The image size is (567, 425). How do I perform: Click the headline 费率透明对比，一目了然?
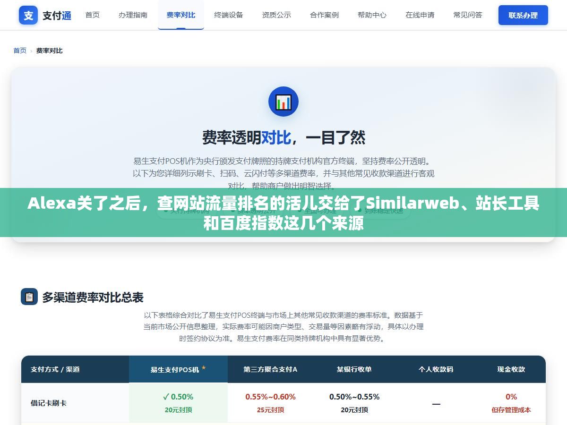(283, 137)
